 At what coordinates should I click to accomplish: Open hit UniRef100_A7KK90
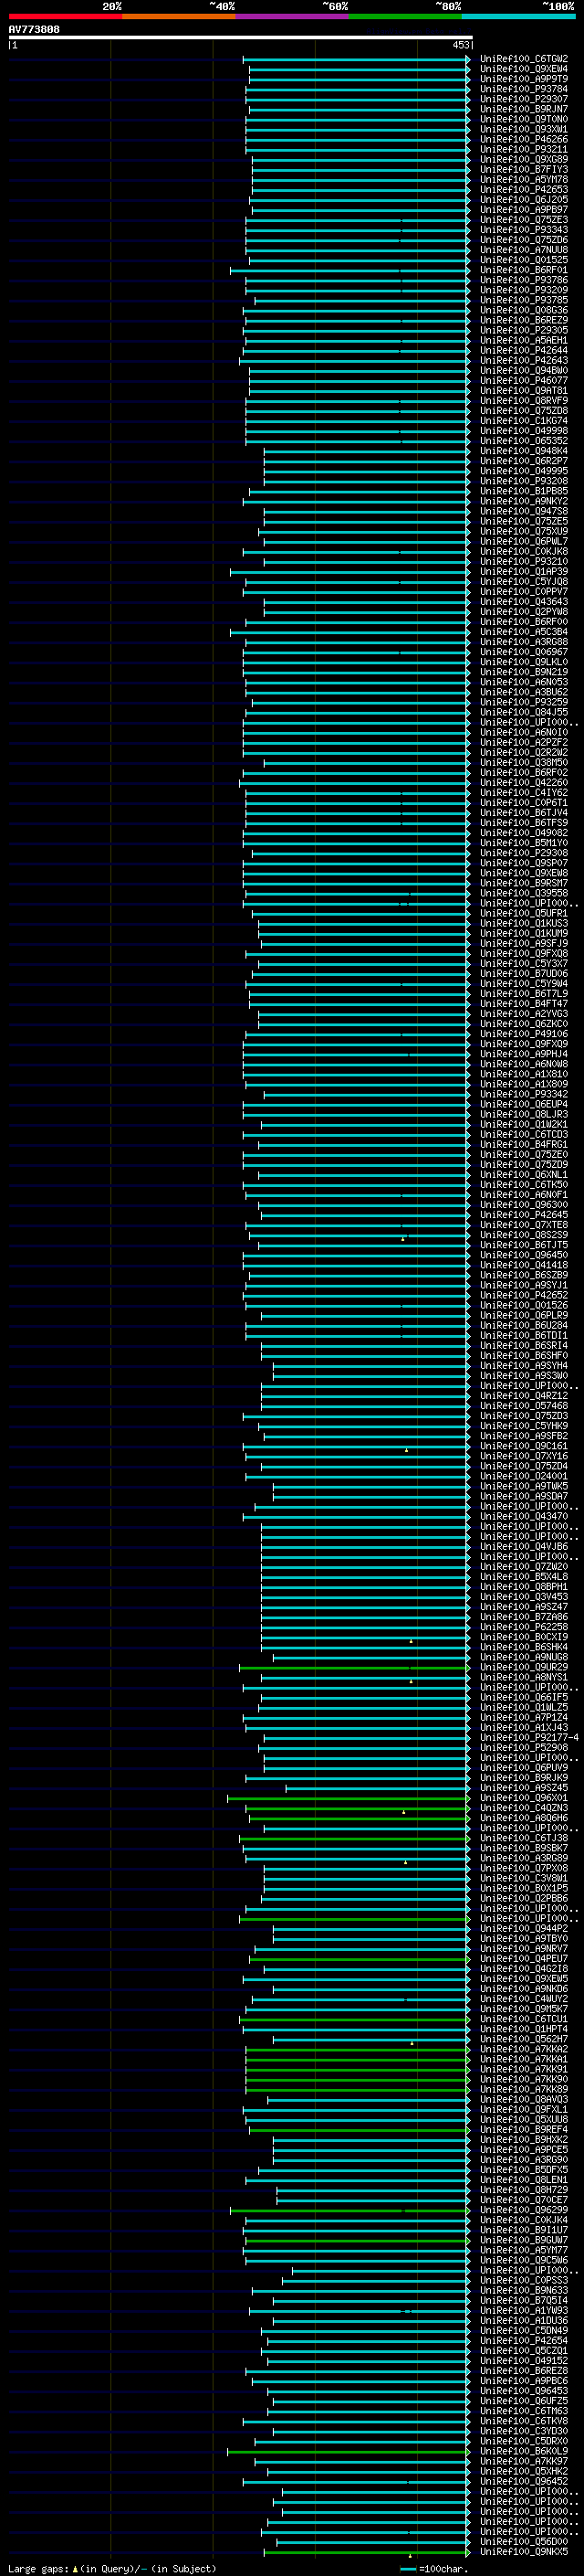coord(524,2079)
